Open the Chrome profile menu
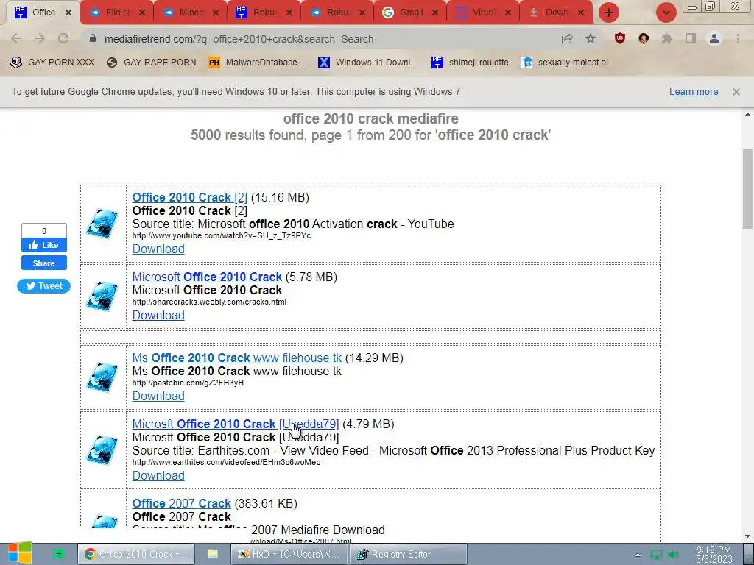Image resolution: width=754 pixels, height=565 pixels. [714, 39]
